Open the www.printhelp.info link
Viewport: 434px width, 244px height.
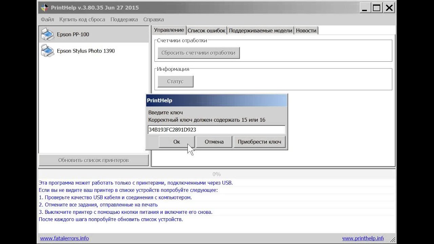pos(363,238)
